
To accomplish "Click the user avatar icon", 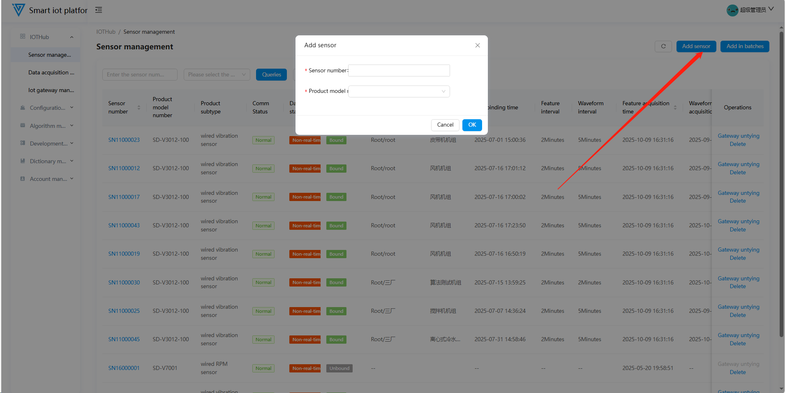I will click(x=732, y=10).
